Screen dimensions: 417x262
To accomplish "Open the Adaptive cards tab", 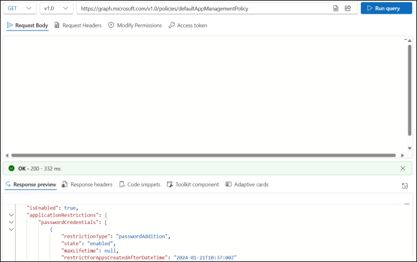I will 247,185.
